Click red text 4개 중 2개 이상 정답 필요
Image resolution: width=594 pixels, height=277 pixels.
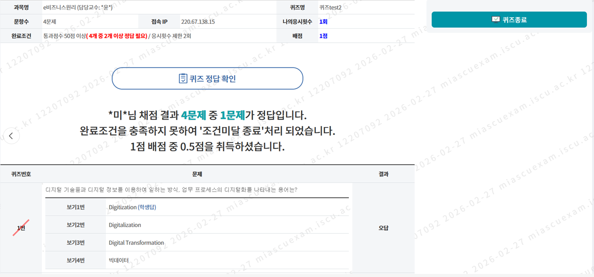(117, 36)
